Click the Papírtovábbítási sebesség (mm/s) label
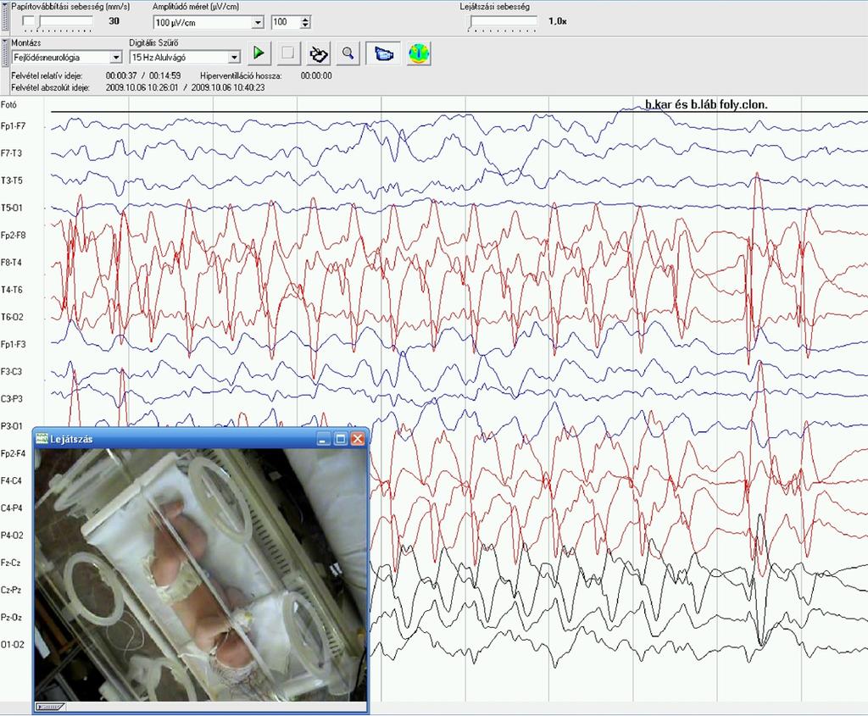The image size is (868, 716). click(x=70, y=7)
